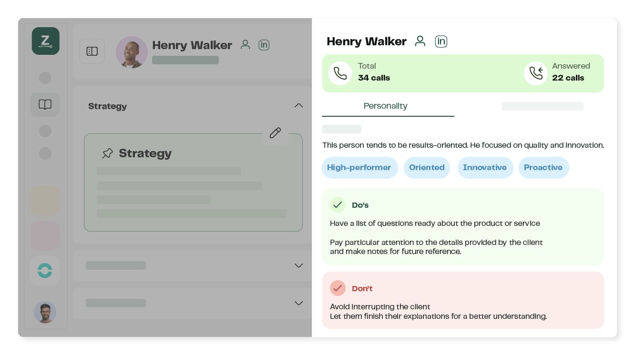Click the Answered calls incoming phone icon
Screen dimensions: 635x356
click(536, 73)
